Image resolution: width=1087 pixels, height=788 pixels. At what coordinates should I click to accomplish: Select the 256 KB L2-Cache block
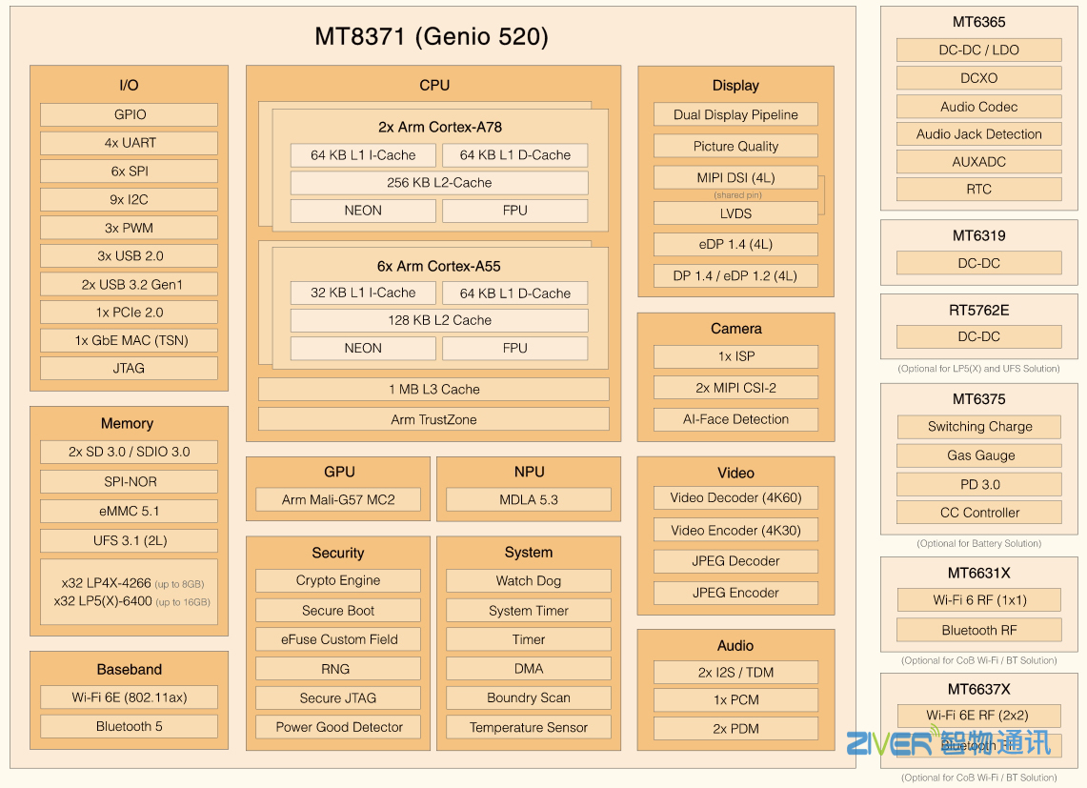pyautogui.click(x=438, y=182)
